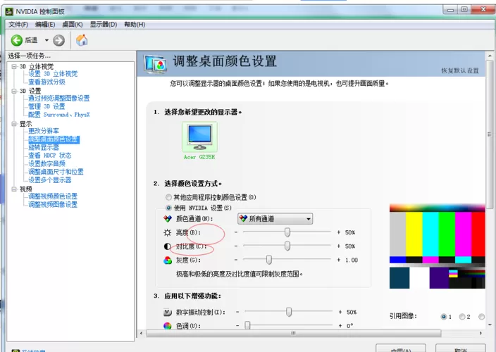Click the gamma slider thumb
The image size is (496, 352).
(269, 260)
